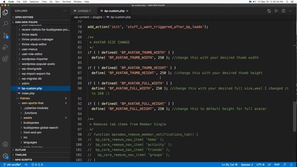Viewport: 297px width, 167px height.
Task: Collapse the ASM-NEW-FIXUPS folder section
Action: pyautogui.click(x=41, y=22)
